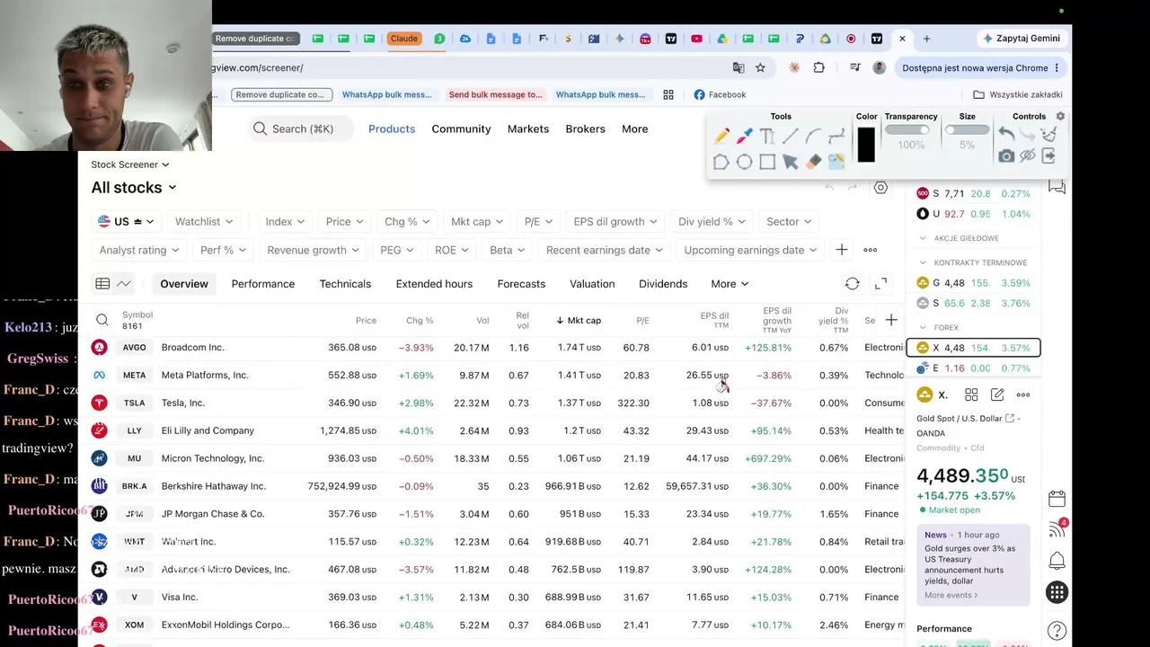Select the straight line tool
This screenshot has width=1150, height=647.
point(791,136)
